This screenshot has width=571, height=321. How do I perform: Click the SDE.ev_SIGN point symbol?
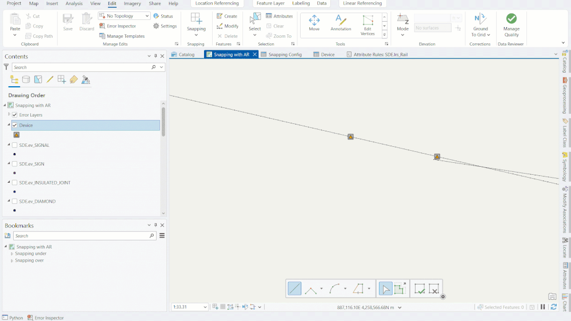[14, 173]
